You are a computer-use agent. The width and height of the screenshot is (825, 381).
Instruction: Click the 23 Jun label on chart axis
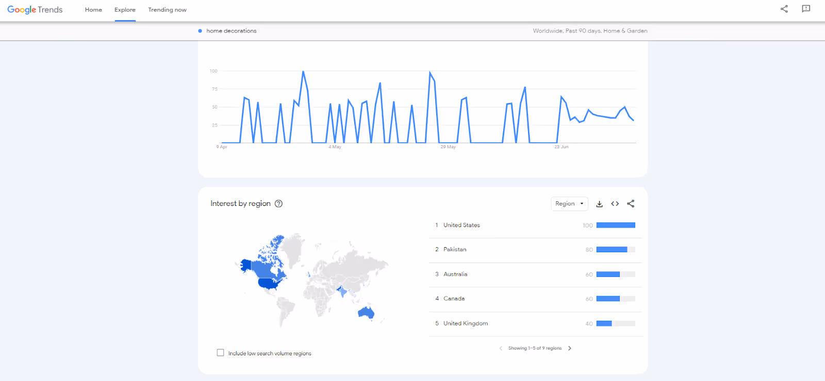pos(562,147)
